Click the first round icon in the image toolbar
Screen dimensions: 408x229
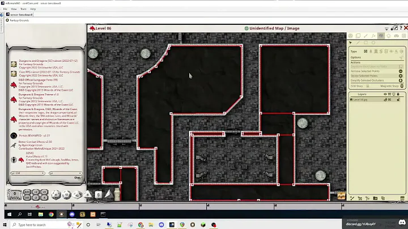pos(351,36)
